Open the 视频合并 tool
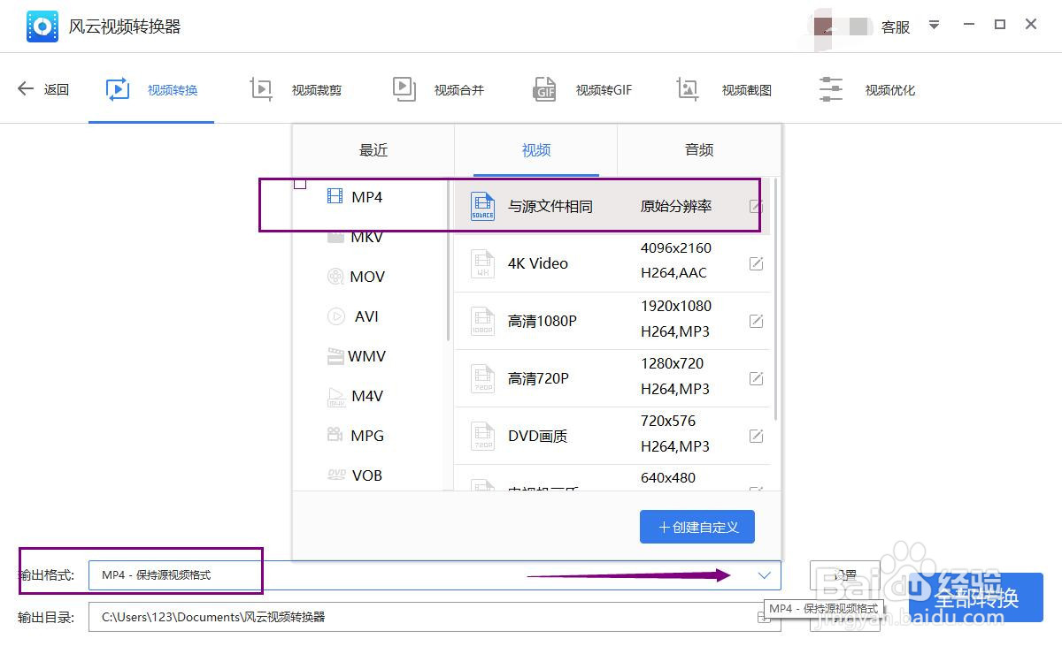1062x654 pixels. pyautogui.click(x=438, y=89)
